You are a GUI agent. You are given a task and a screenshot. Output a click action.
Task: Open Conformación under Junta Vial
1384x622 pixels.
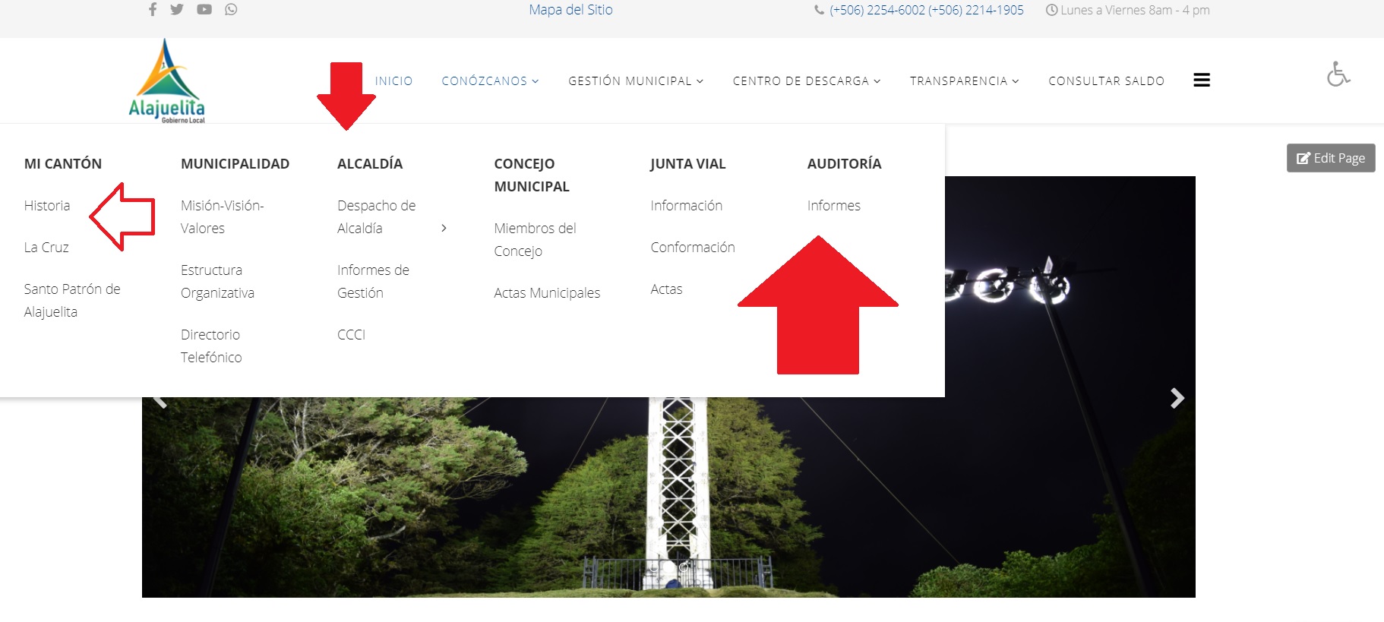693,247
